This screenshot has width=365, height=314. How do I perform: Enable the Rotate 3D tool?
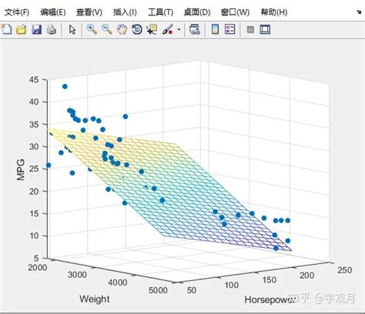(x=137, y=29)
